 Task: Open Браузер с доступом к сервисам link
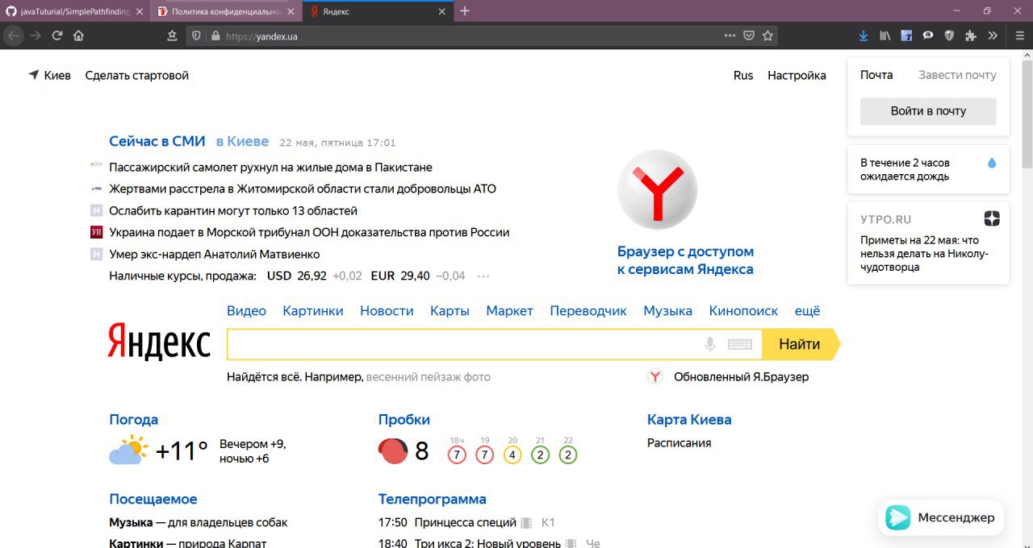coord(685,260)
